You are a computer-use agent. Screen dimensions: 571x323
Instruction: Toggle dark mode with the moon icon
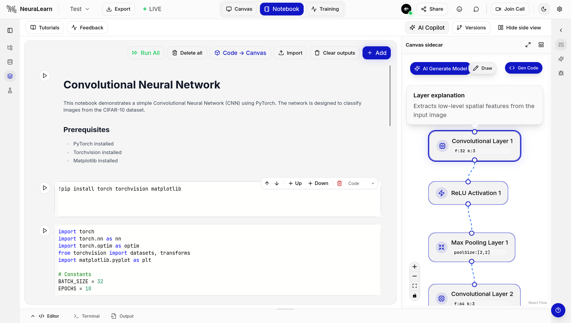[544, 9]
